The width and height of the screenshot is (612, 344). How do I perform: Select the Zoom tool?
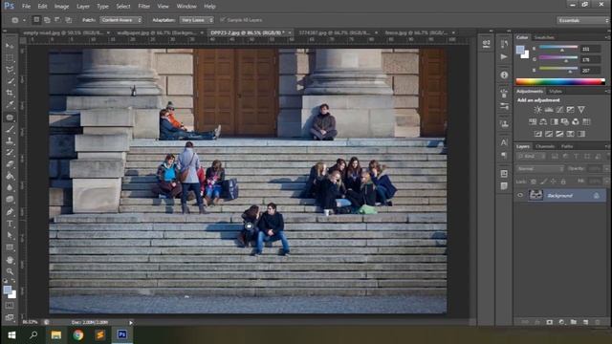[10, 271]
